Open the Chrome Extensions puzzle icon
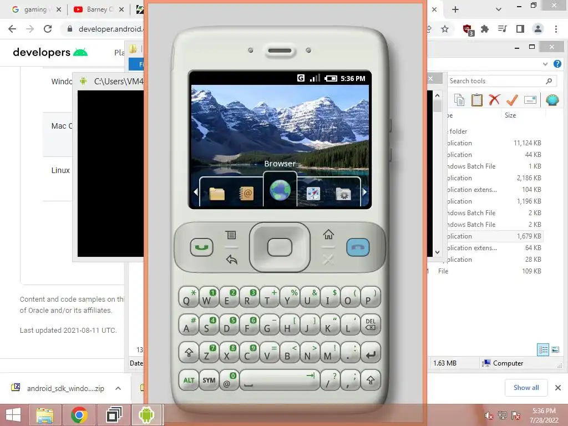The image size is (568, 426). click(x=485, y=29)
